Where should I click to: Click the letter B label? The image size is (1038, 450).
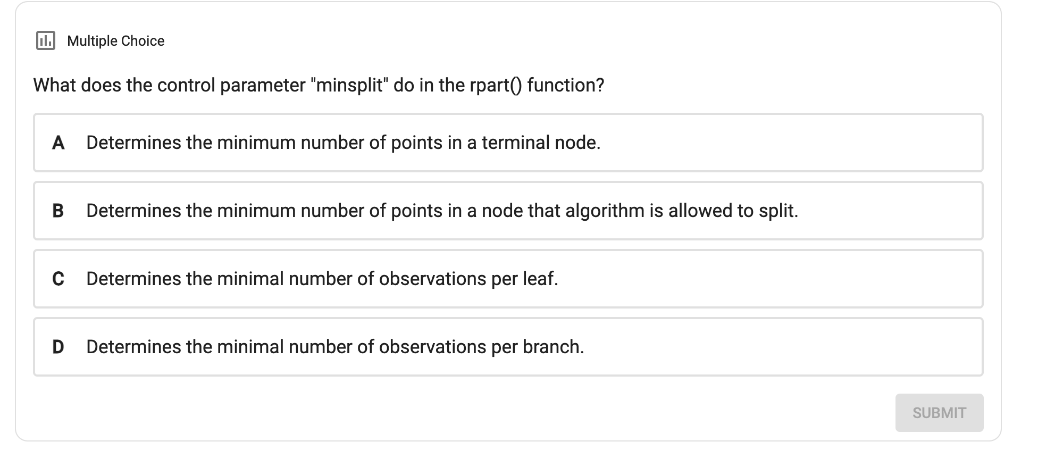(x=58, y=211)
